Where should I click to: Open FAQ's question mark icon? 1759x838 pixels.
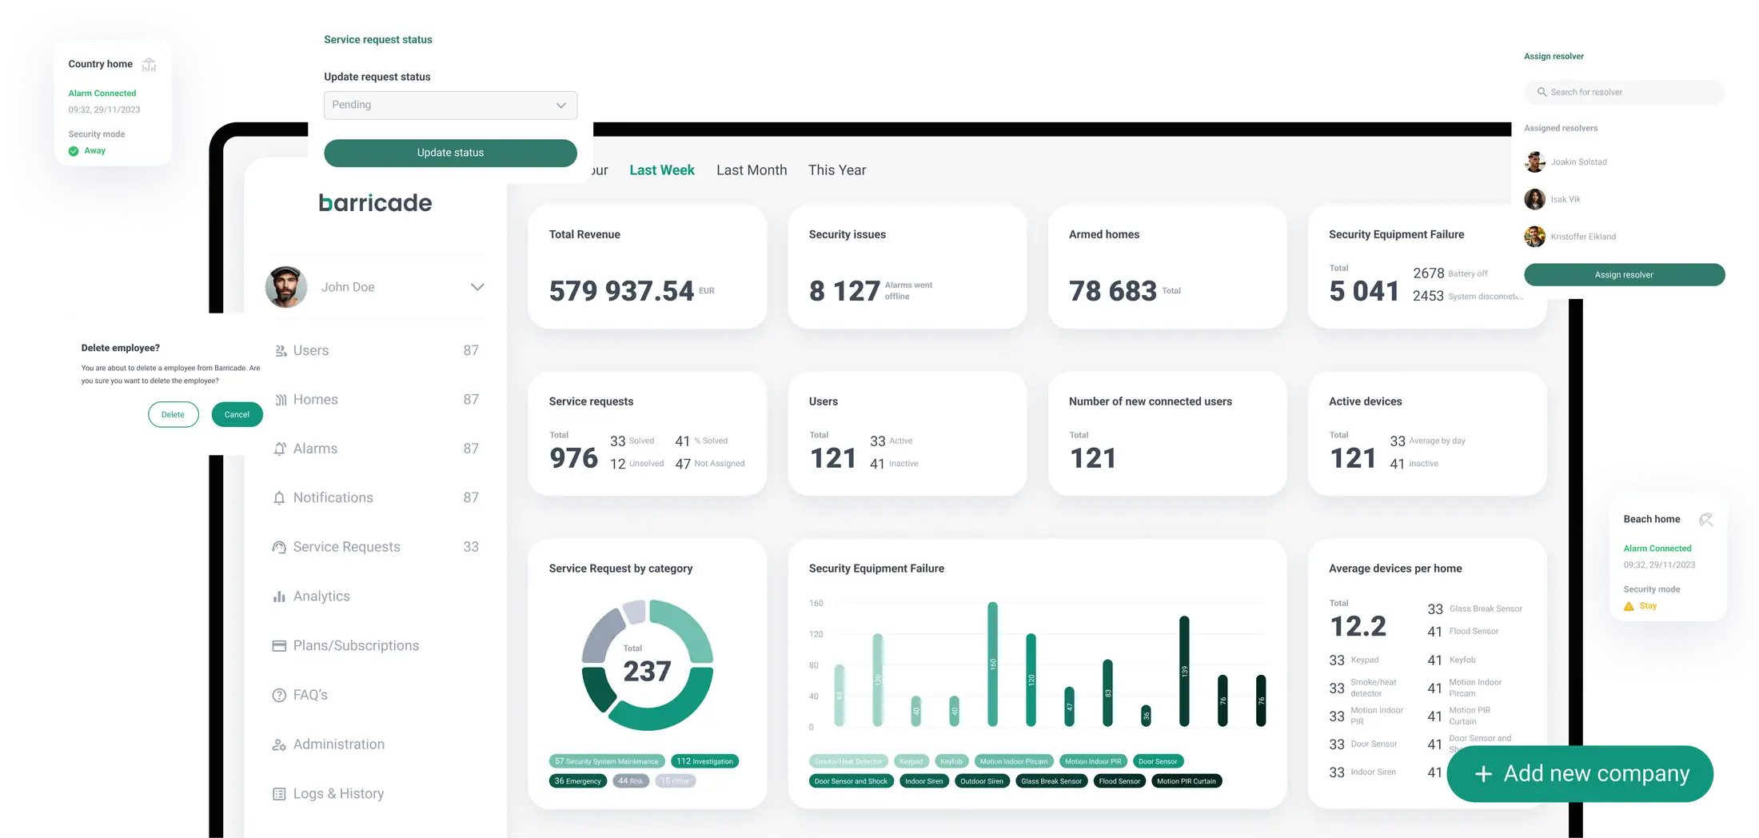coord(279,696)
